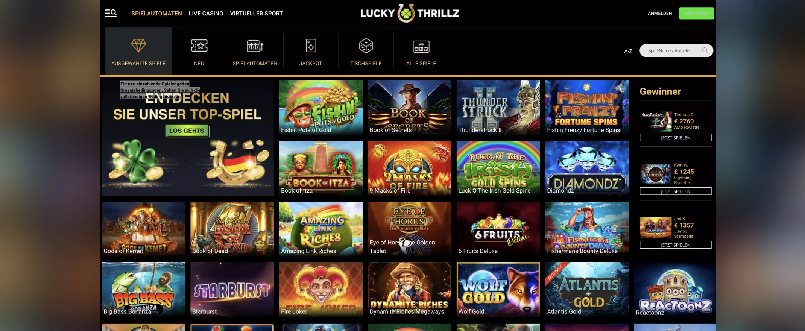Select the Tischspiele dice icon
This screenshot has width=805, height=331.
[366, 46]
